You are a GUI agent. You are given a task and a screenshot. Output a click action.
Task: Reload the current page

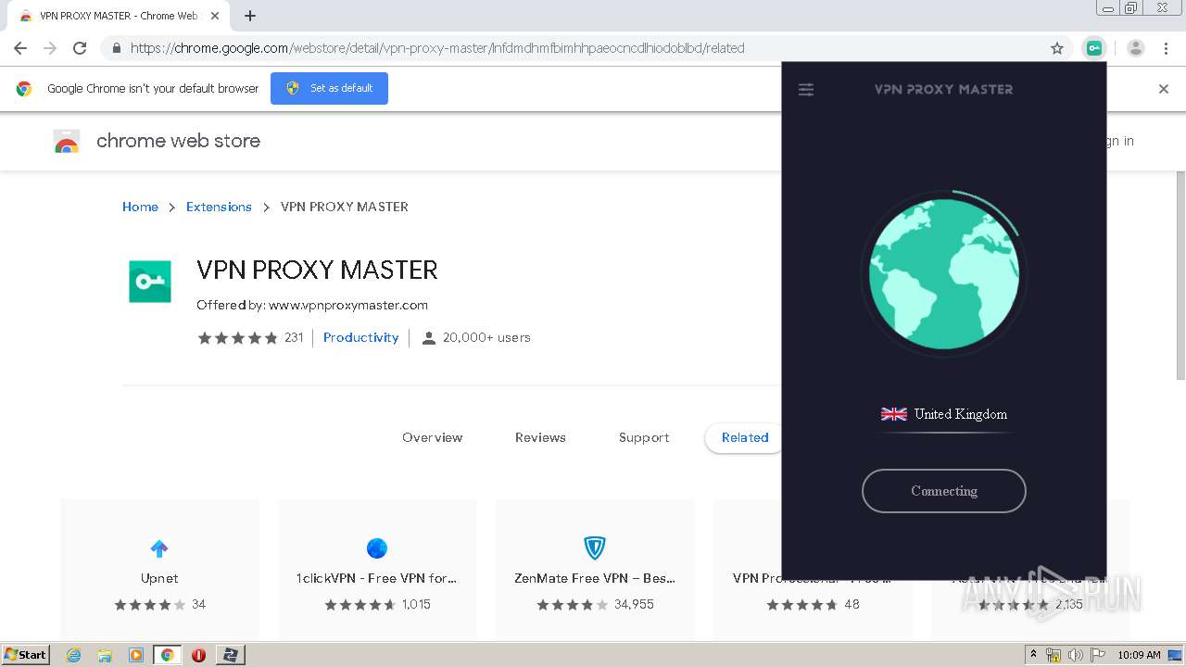tap(80, 48)
